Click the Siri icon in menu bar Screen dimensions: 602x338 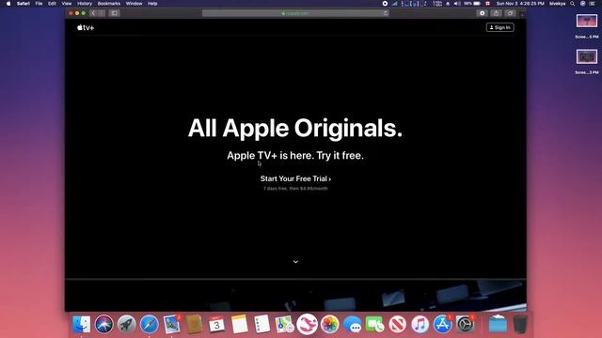pos(583,4)
